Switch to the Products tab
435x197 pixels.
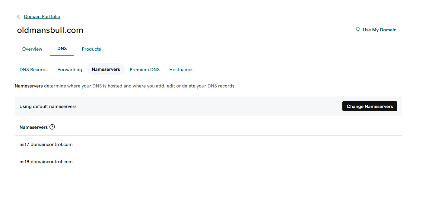point(91,49)
